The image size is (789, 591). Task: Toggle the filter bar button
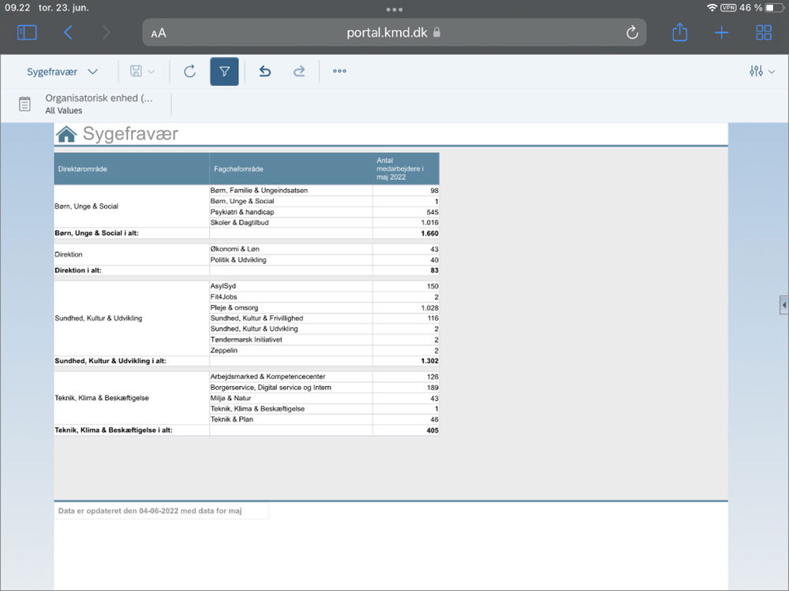(x=224, y=72)
